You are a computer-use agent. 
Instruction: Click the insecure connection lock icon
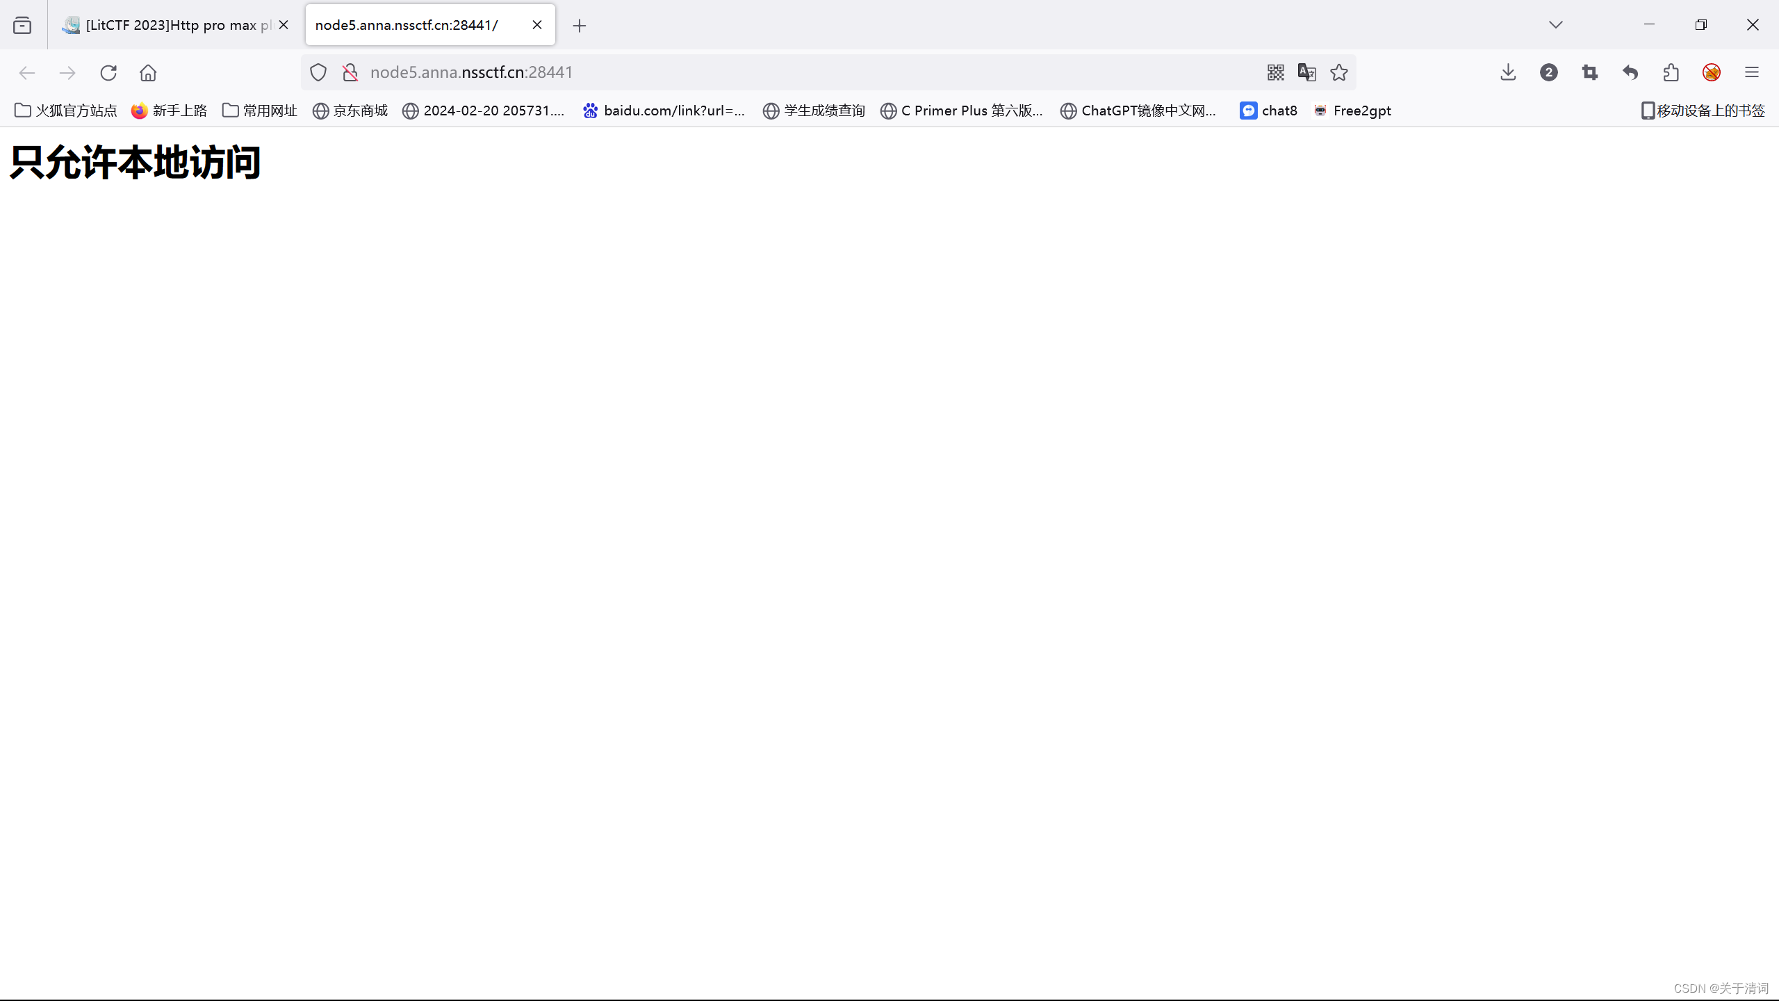(350, 72)
